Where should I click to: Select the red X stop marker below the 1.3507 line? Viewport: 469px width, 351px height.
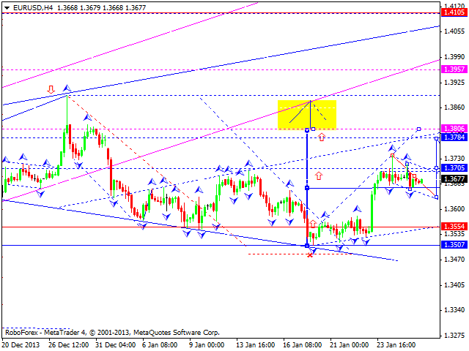(x=310, y=255)
